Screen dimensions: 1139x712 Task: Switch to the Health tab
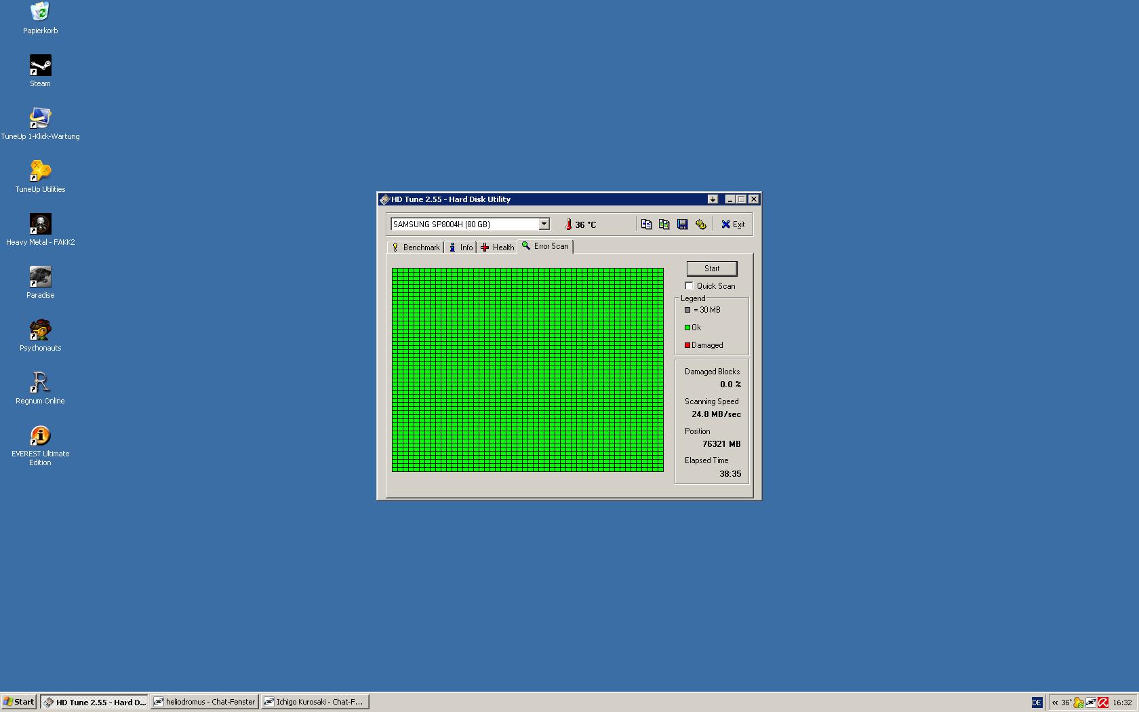[x=498, y=248]
